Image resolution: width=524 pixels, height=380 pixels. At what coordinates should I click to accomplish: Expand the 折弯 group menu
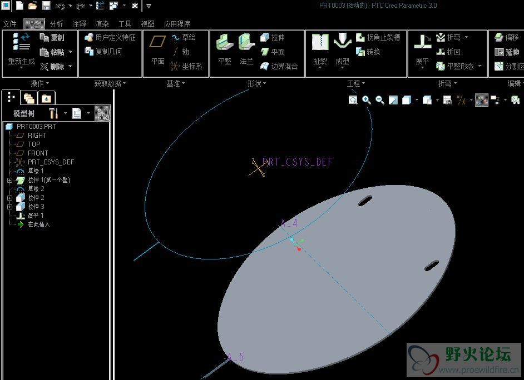point(447,83)
